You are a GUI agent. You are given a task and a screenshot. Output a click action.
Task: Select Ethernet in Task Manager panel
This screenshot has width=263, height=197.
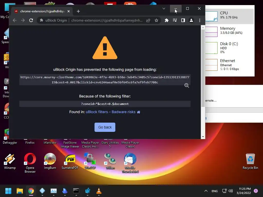pos(230,65)
